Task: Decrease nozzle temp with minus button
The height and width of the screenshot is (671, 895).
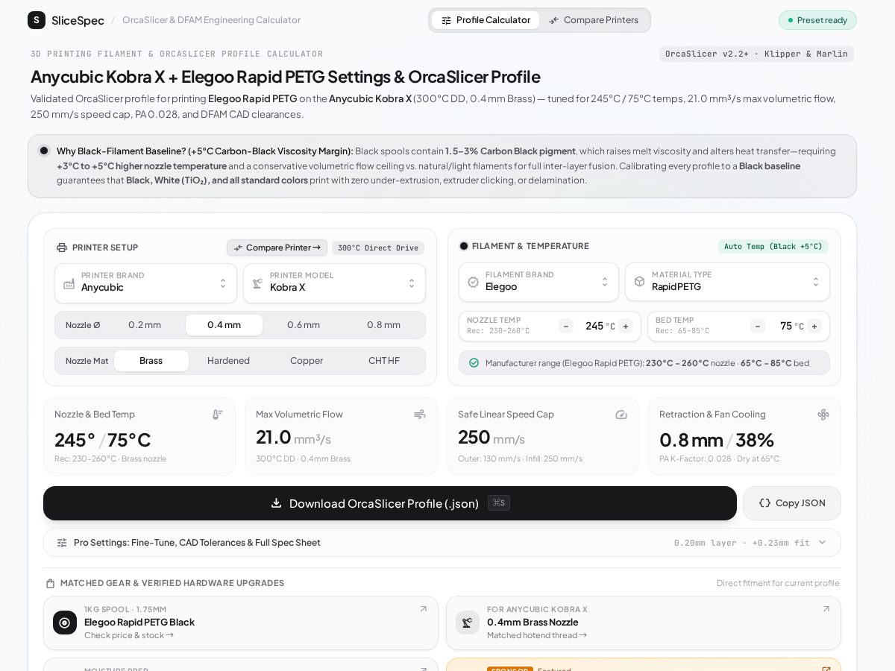Action: pyautogui.click(x=566, y=326)
